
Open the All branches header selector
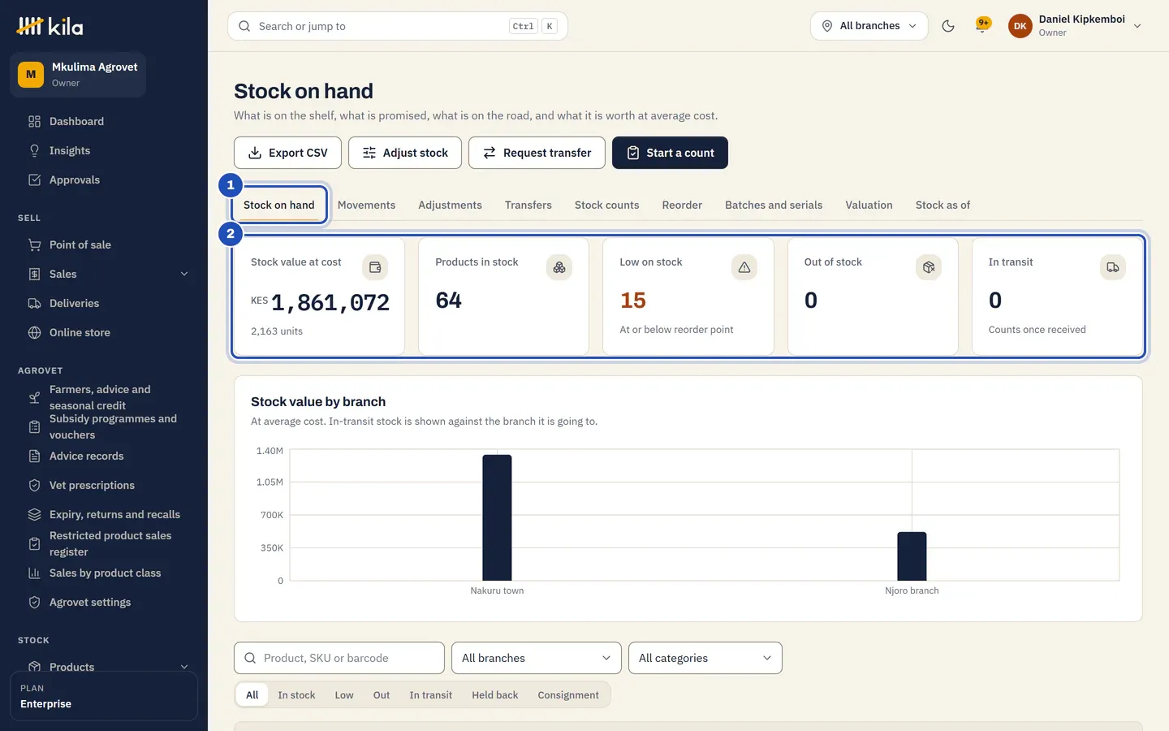click(x=869, y=26)
